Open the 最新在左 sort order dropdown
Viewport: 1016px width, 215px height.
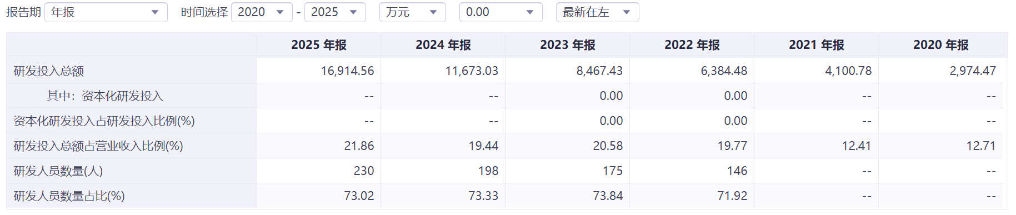pyautogui.click(x=597, y=12)
